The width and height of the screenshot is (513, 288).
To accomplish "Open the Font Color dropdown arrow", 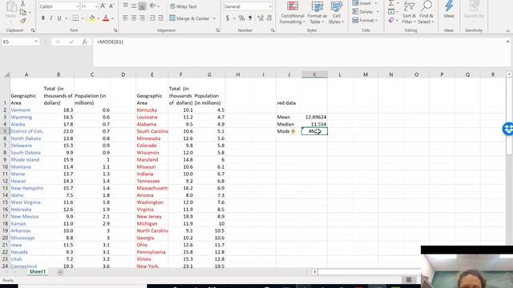I will click(x=112, y=18).
